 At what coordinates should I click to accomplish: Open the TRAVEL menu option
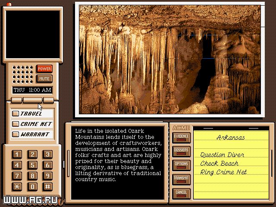tap(32, 114)
